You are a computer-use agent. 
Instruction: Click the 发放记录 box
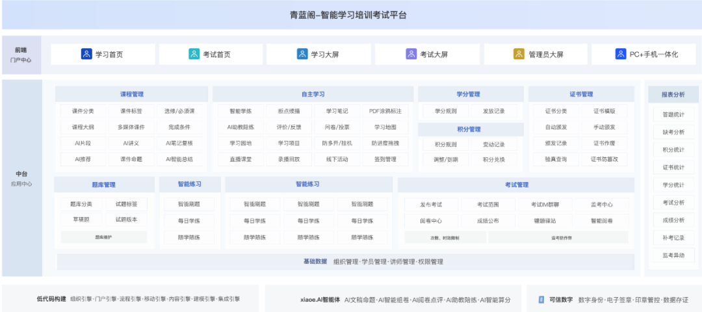click(494, 111)
